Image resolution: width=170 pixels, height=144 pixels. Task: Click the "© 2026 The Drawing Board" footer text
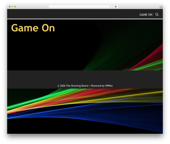(73, 86)
